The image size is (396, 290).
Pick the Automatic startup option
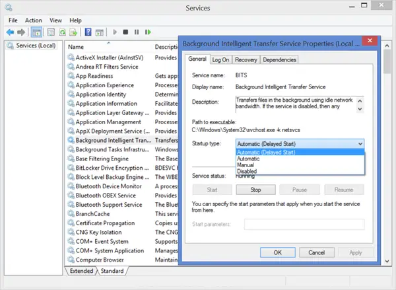coord(249,159)
